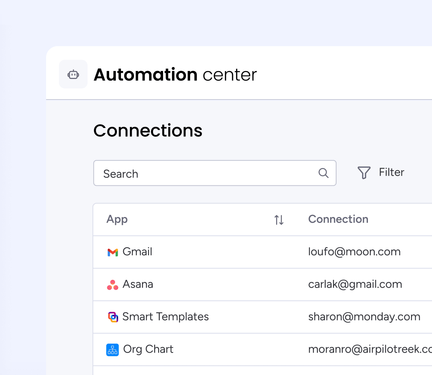Click the Connections heading
Viewport: 432px width, 375px height.
click(x=148, y=131)
